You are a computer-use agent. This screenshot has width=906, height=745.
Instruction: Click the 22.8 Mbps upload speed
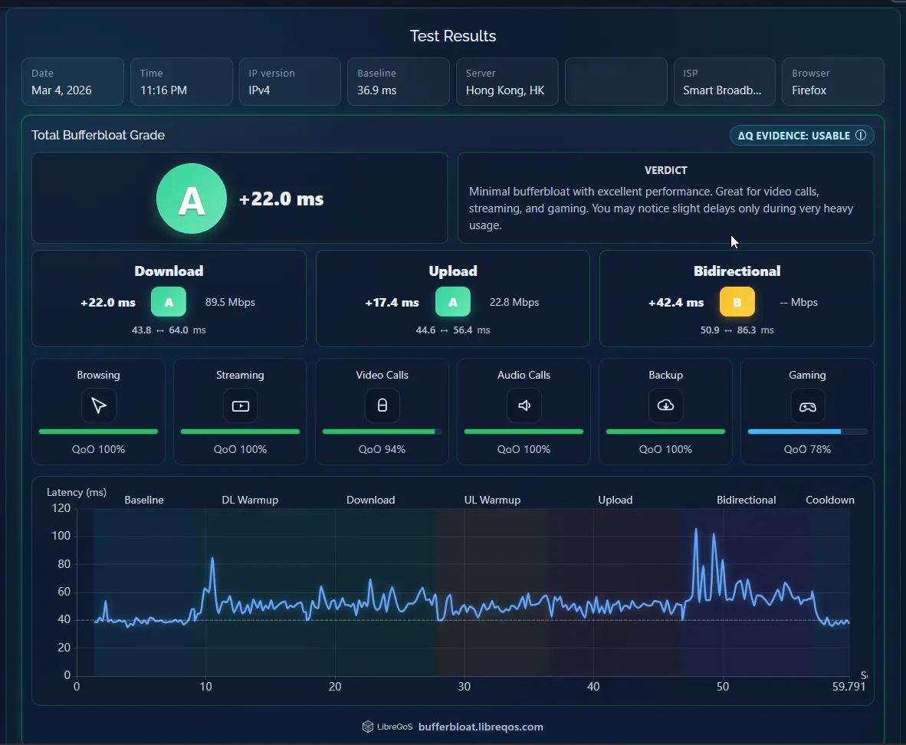click(x=514, y=302)
